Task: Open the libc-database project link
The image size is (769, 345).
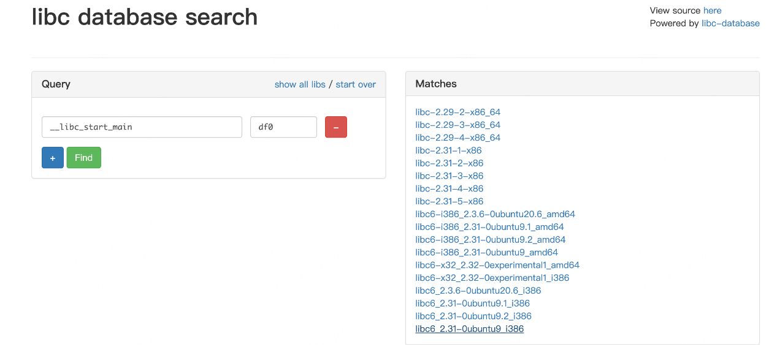Action: pos(730,23)
